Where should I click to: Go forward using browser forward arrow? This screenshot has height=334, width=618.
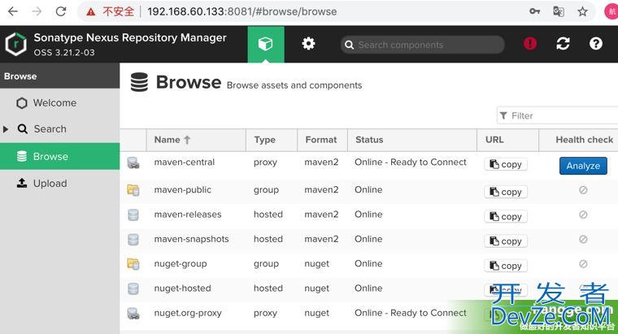37,11
